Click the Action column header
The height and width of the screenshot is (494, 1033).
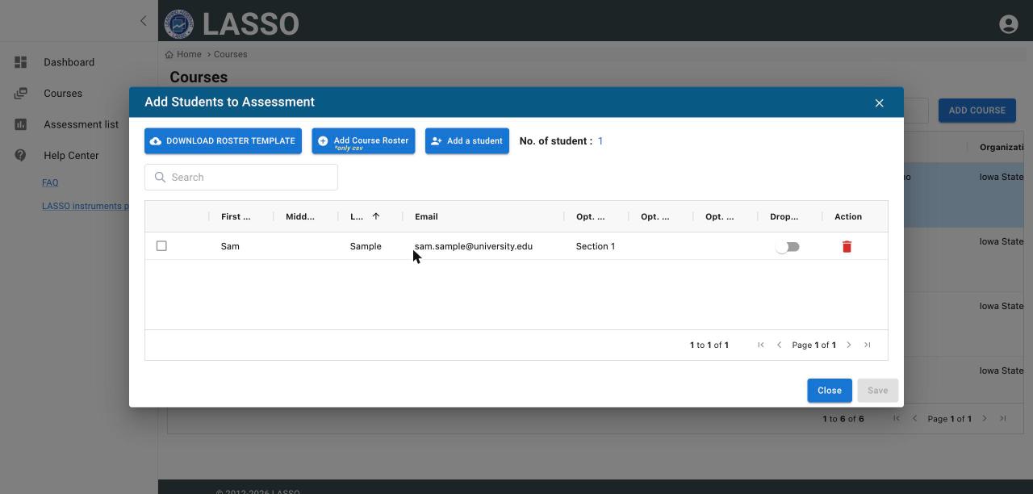coord(848,216)
